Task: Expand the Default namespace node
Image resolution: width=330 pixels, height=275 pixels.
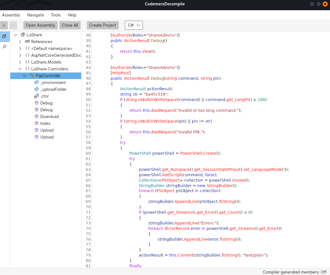Action: pyautogui.click(x=20, y=49)
